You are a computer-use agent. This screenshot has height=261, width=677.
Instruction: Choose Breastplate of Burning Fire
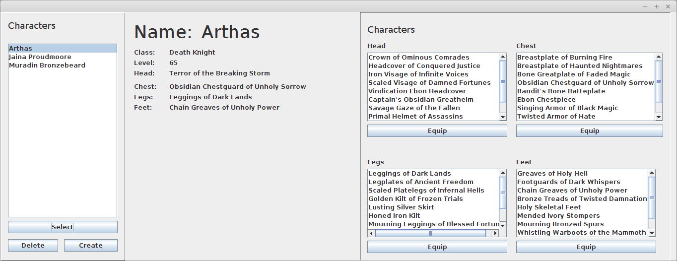(586, 57)
